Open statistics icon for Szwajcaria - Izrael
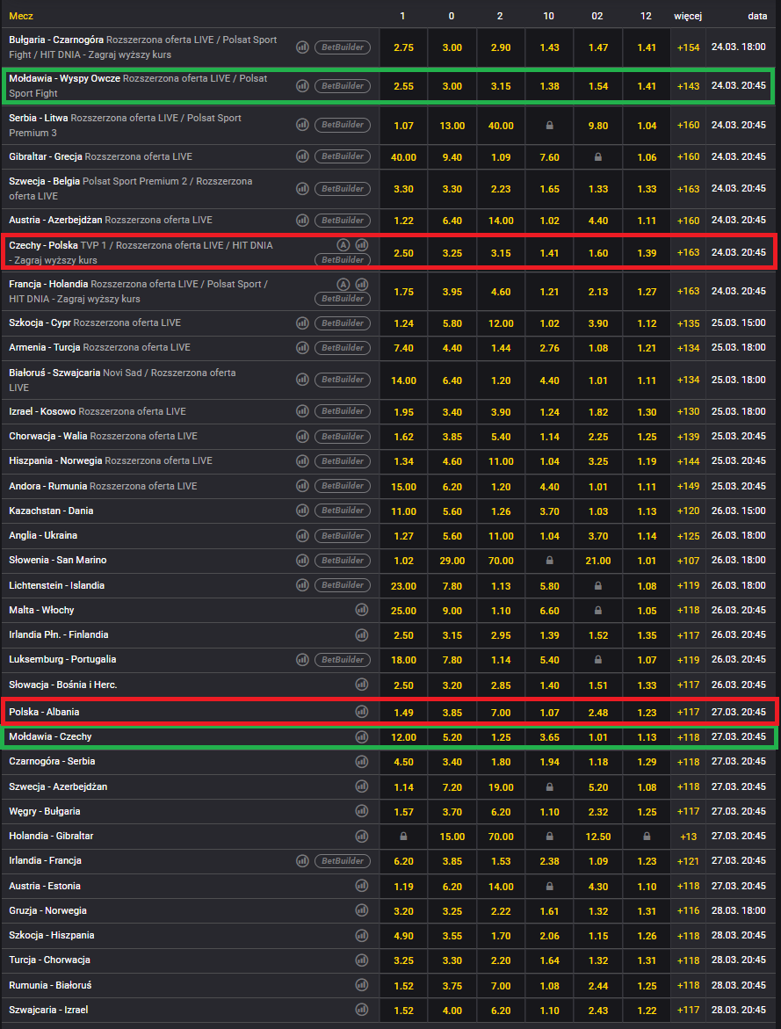 pyautogui.click(x=362, y=1010)
